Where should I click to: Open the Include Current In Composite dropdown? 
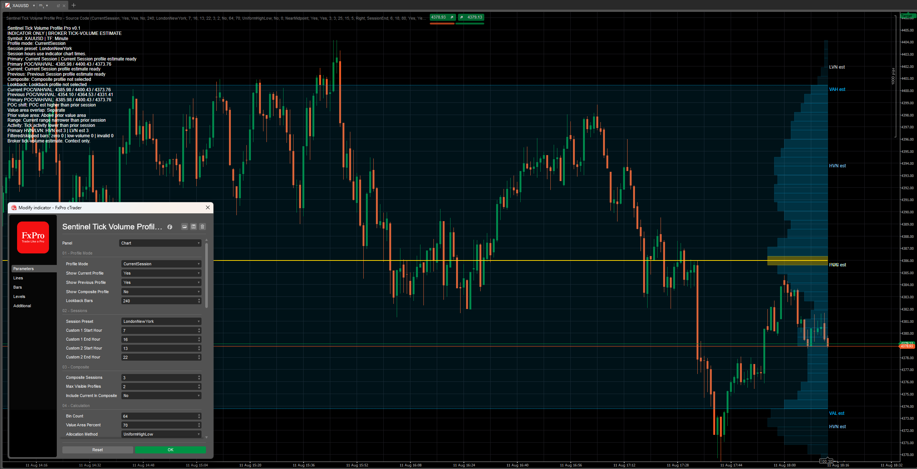161,396
